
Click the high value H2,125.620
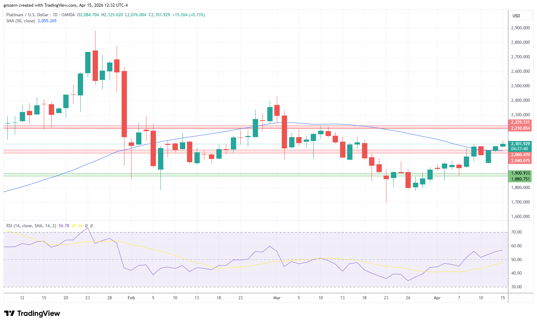pyautogui.click(x=112, y=15)
